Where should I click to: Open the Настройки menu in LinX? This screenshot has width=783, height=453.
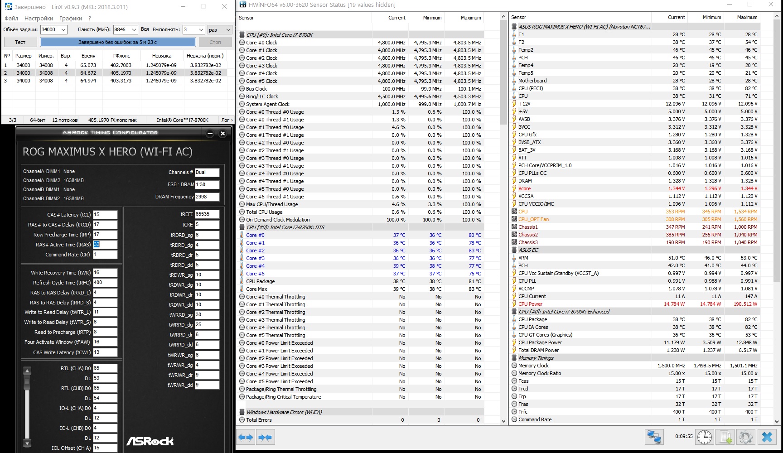[x=39, y=19]
